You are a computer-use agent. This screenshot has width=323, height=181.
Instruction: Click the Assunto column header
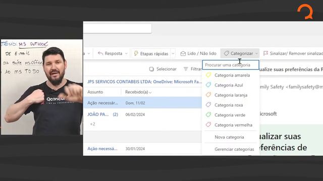coord(95,92)
